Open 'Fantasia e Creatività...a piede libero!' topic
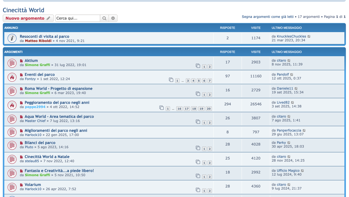 (59, 171)
